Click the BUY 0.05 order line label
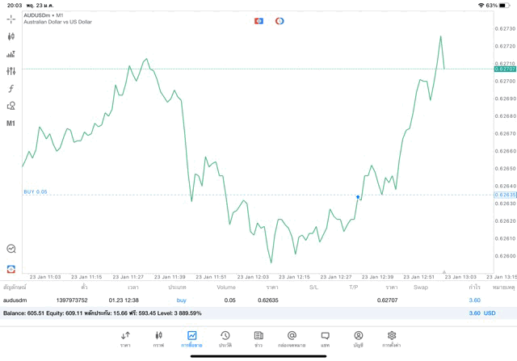 pos(36,191)
